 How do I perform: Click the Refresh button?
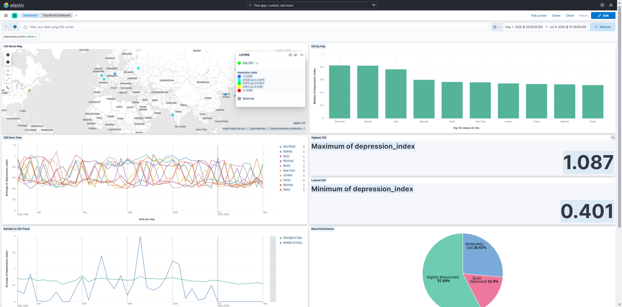click(x=602, y=27)
